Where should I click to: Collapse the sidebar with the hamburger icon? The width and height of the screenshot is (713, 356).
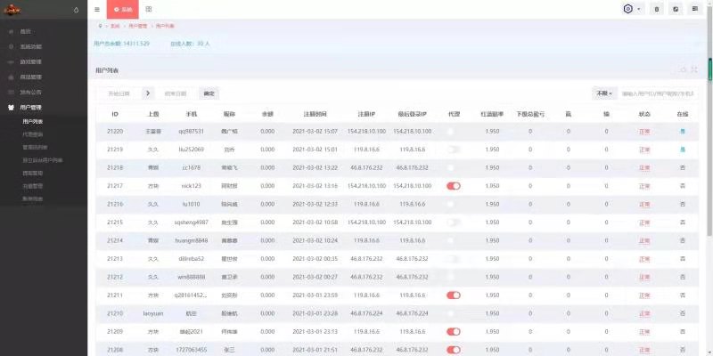tap(97, 9)
